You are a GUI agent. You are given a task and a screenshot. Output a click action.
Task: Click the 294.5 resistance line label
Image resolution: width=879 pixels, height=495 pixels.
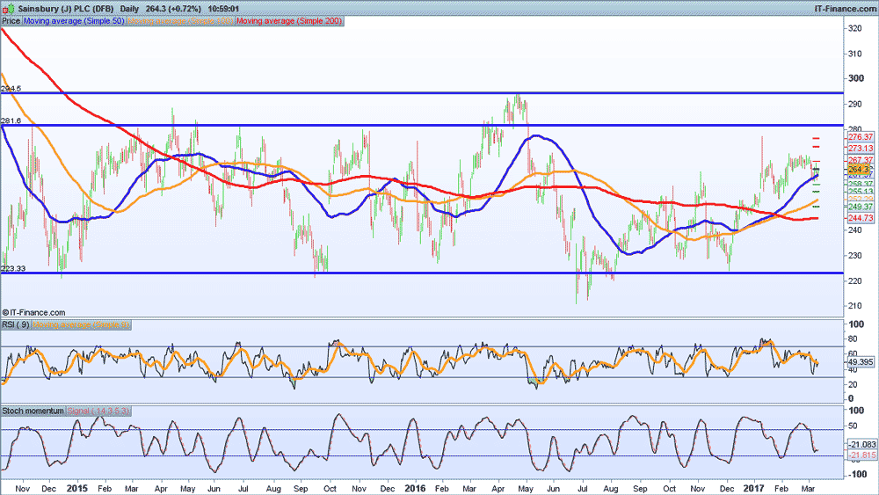[11, 89]
